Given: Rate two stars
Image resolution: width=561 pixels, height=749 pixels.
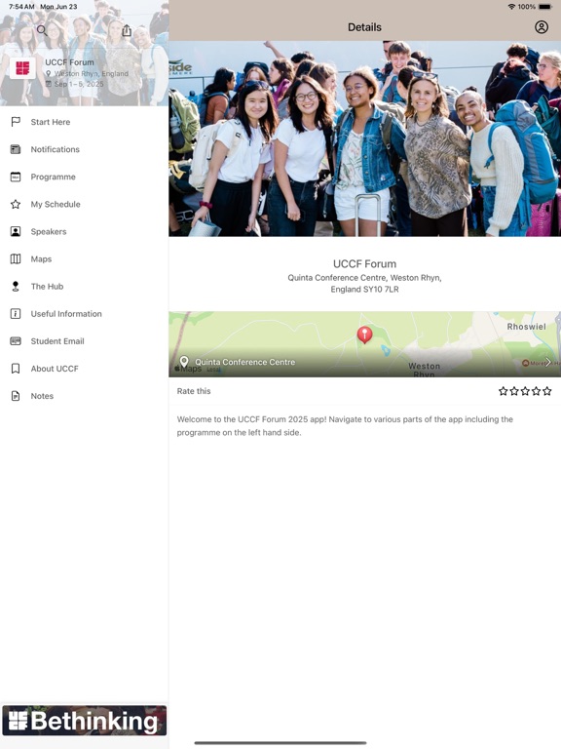Looking at the screenshot, I should (514, 391).
